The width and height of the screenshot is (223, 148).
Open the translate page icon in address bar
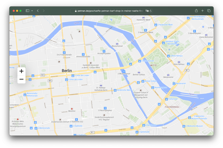point(147,11)
